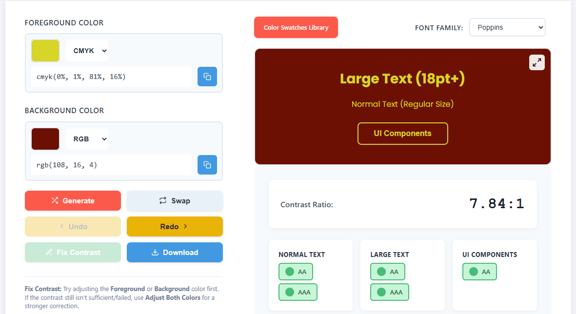Click the Generate random colors button

click(x=73, y=200)
